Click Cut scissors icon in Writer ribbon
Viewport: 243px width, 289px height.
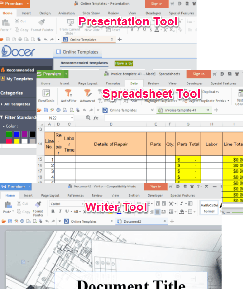click(19, 203)
